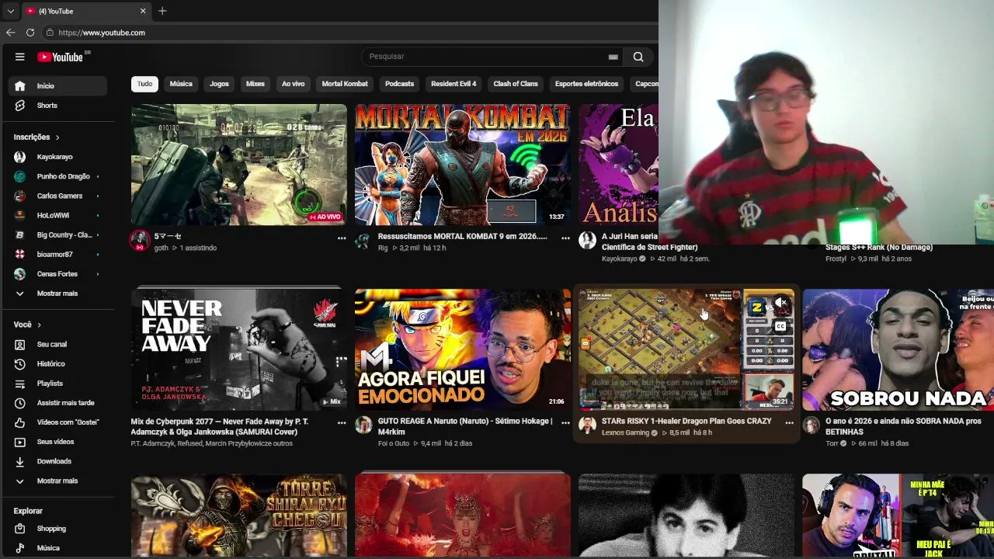Open options menu for Mortal Kombat 9 video
Viewport: 994px width, 559px height.
pos(565,238)
